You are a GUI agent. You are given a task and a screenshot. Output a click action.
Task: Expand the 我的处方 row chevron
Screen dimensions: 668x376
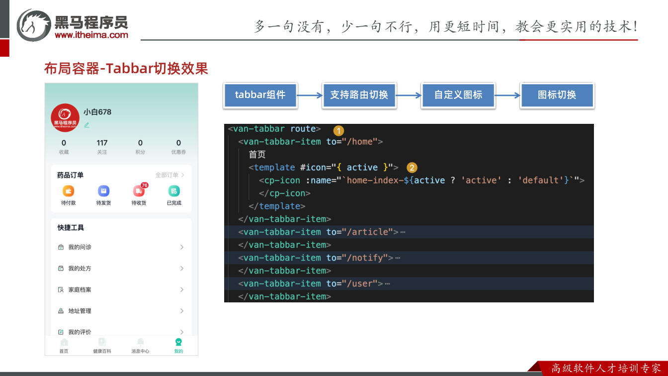pos(182,269)
